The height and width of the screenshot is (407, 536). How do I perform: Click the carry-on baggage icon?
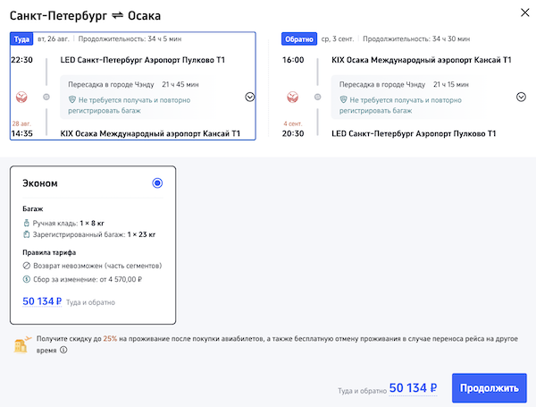point(26,220)
